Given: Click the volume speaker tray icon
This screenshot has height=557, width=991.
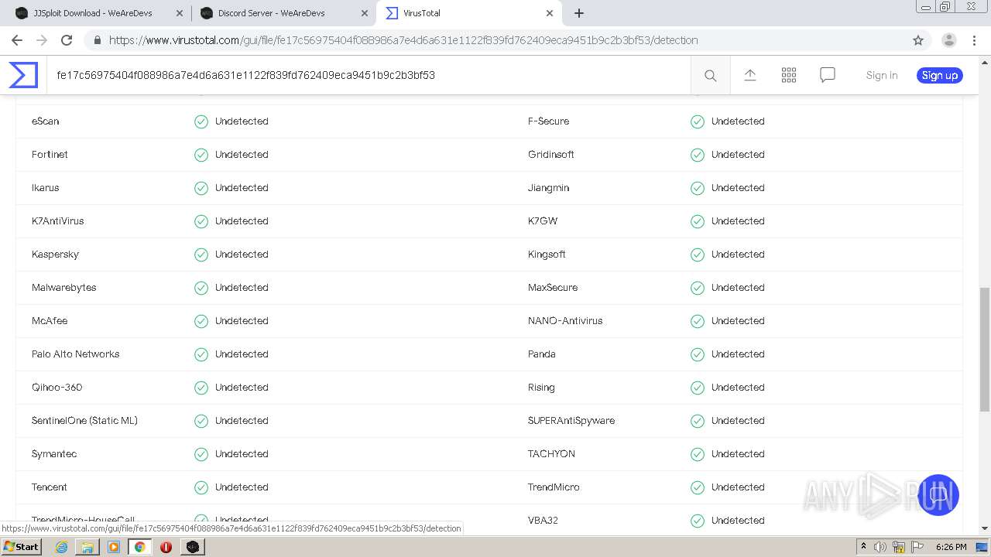Looking at the screenshot, I should (880, 547).
